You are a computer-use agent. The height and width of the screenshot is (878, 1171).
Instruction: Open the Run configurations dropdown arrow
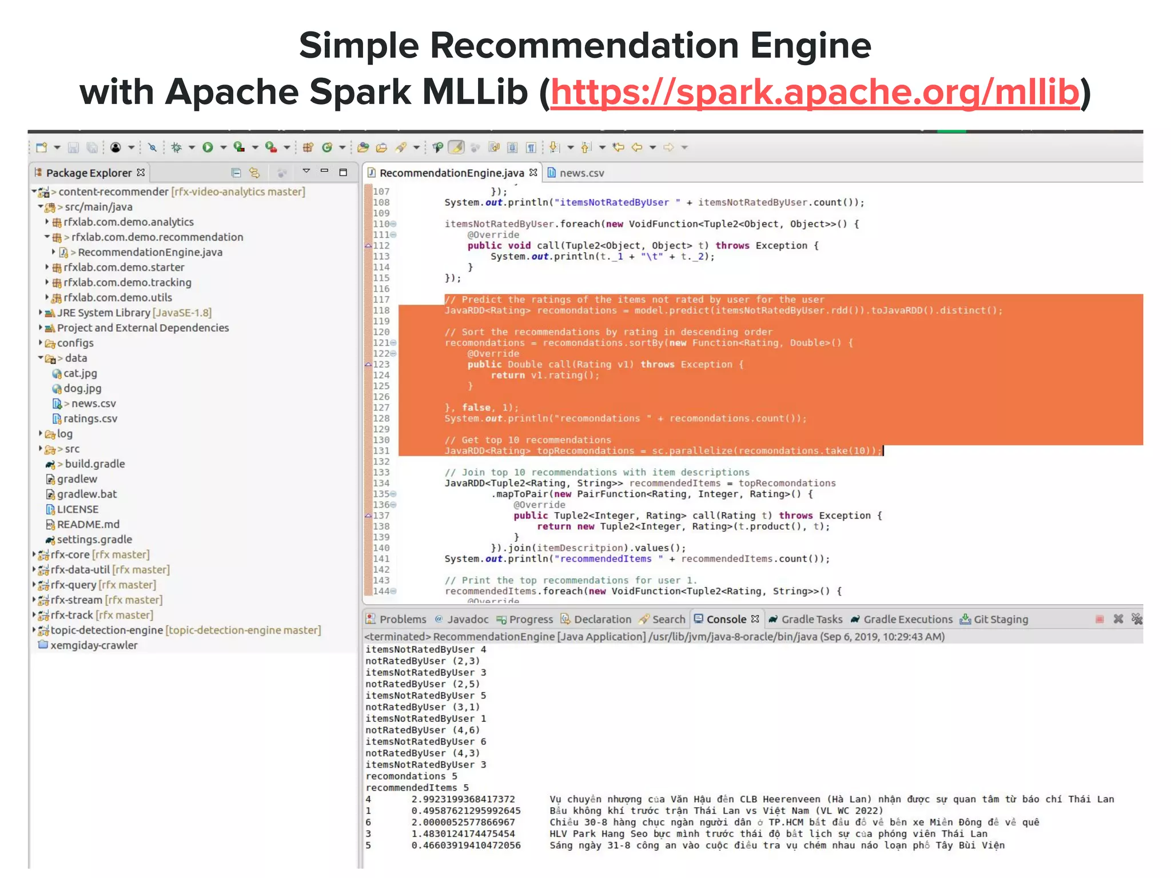[224, 147]
